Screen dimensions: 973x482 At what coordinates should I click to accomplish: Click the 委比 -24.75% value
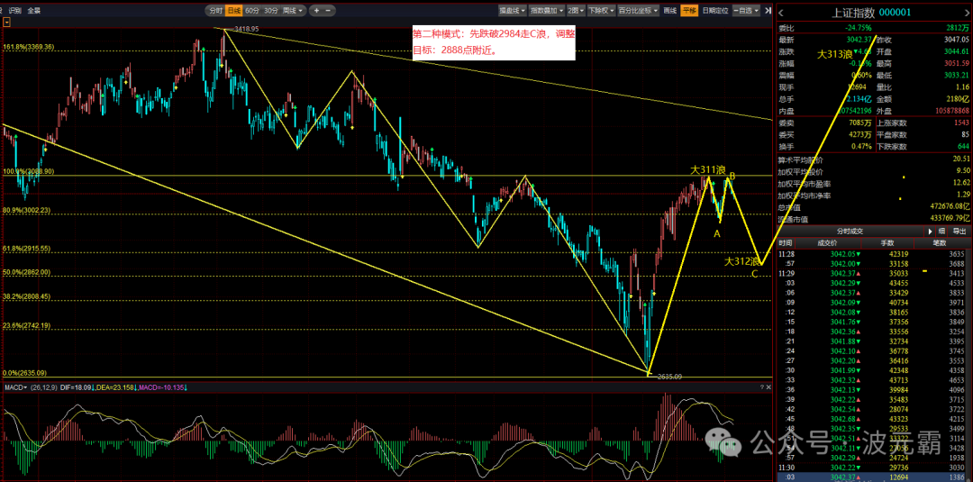pos(859,28)
